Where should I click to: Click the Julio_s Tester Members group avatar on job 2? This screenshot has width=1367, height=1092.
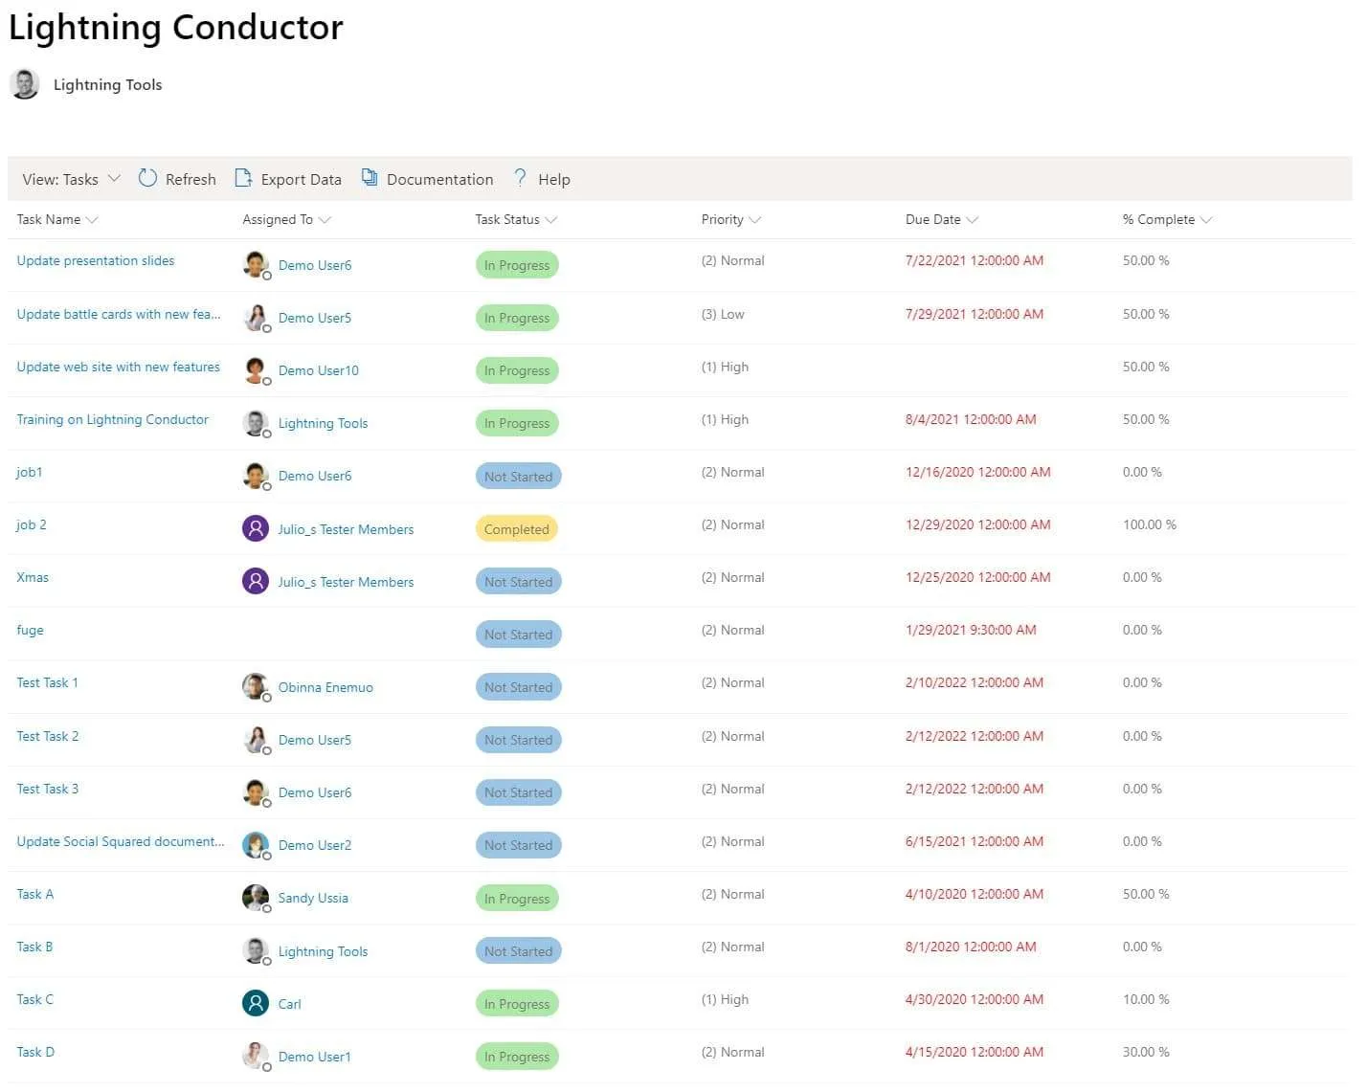tap(255, 528)
